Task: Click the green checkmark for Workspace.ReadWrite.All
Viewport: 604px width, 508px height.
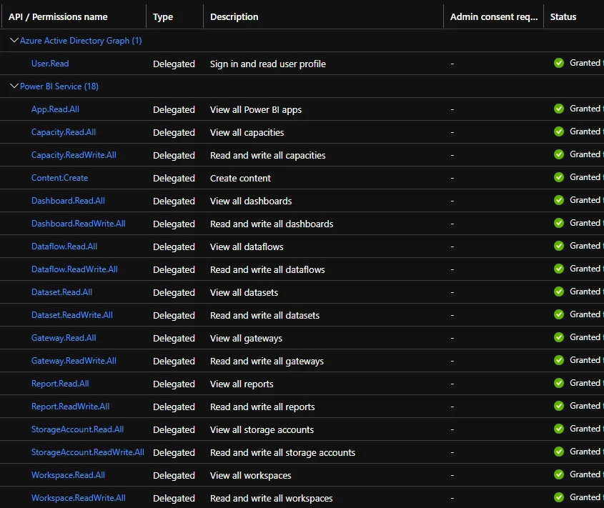Action: pyautogui.click(x=559, y=497)
